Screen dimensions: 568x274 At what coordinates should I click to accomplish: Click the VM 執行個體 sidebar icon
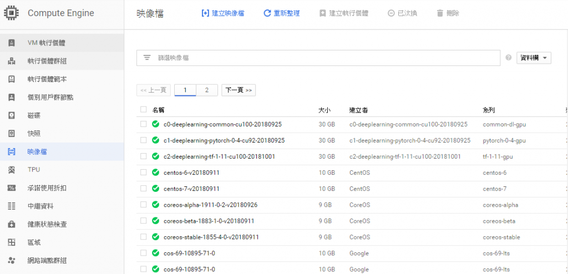point(12,43)
